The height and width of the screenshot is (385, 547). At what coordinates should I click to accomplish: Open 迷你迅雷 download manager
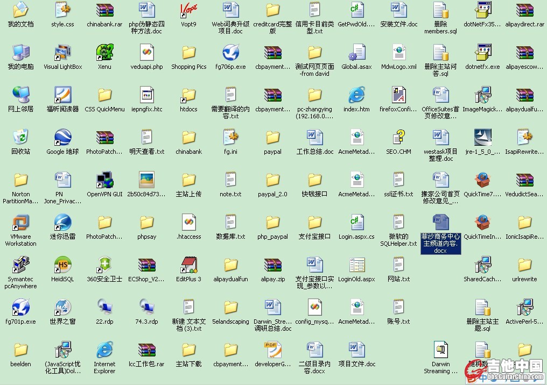[x=62, y=223]
